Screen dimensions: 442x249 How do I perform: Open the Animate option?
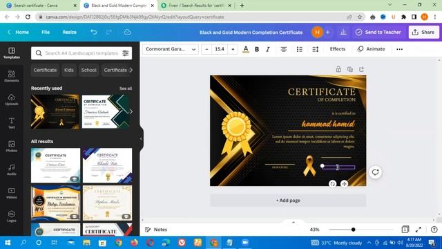pos(372,49)
